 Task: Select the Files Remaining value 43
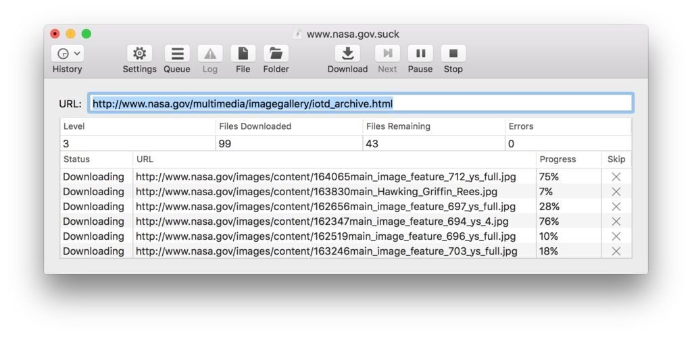coord(372,144)
